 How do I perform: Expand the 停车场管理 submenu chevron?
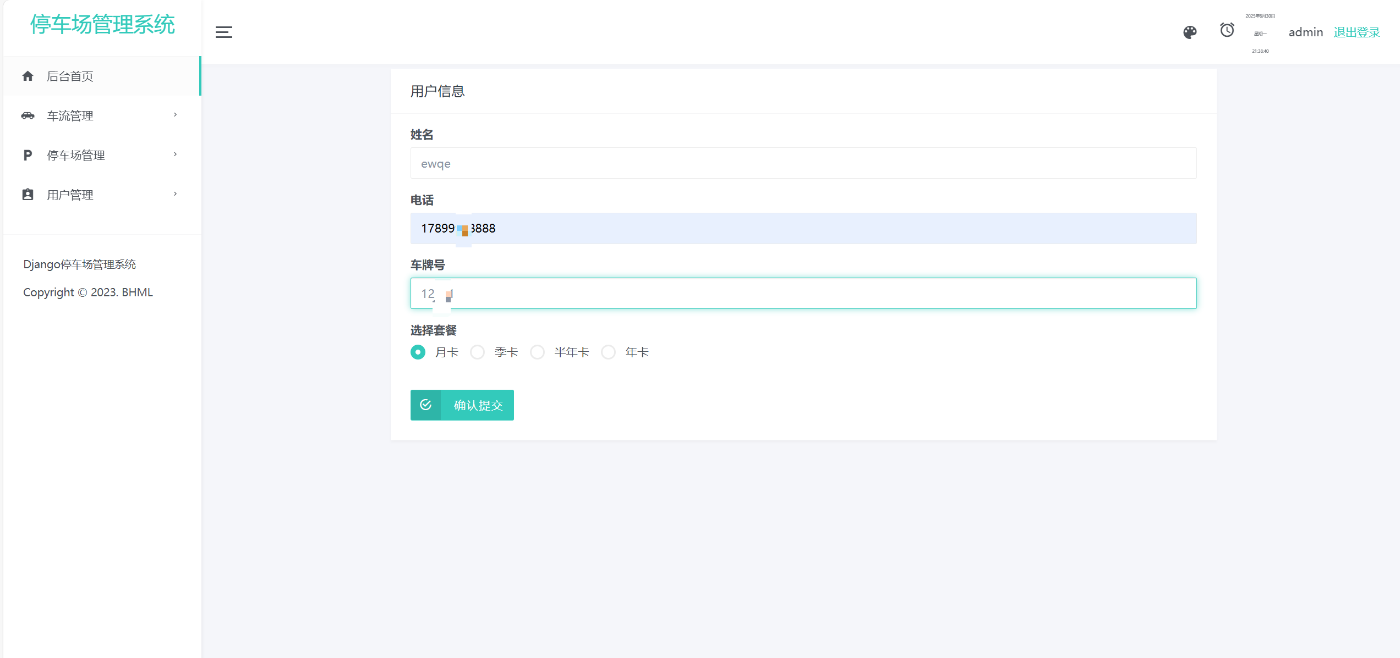coord(176,154)
